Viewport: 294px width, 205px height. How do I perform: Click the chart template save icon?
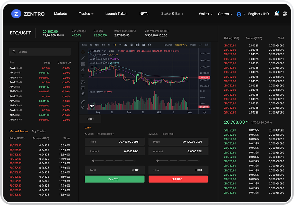pyautogui.click(x=132, y=45)
